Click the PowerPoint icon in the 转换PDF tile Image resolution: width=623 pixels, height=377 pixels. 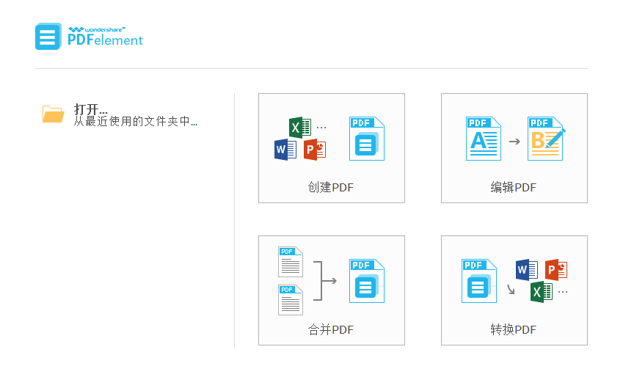tap(557, 269)
